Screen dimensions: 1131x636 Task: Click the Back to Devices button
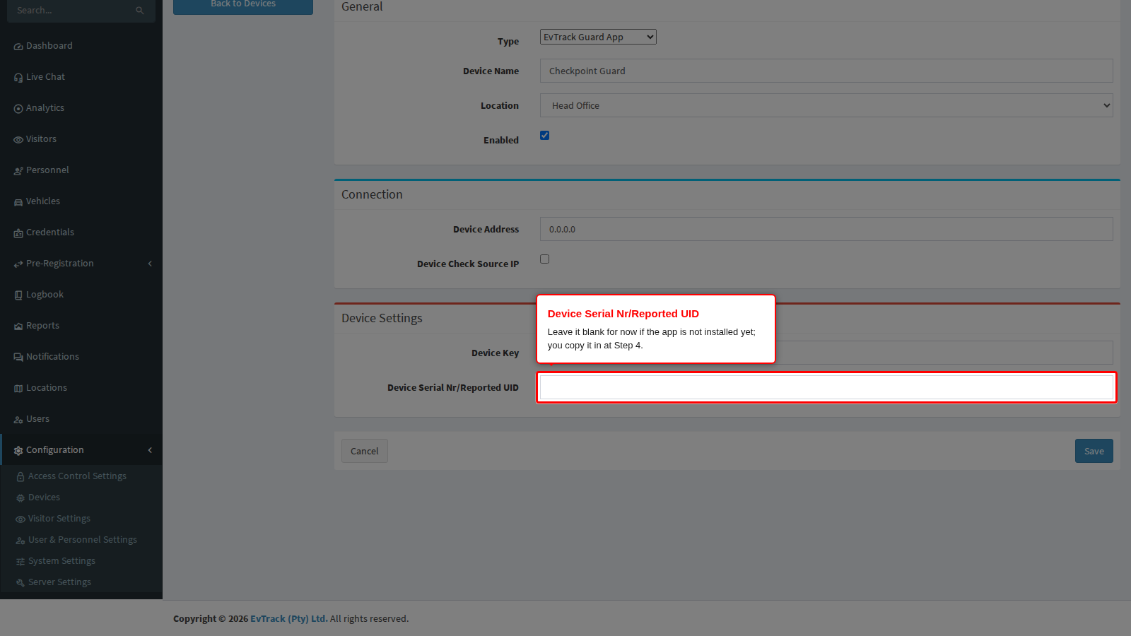(x=243, y=6)
